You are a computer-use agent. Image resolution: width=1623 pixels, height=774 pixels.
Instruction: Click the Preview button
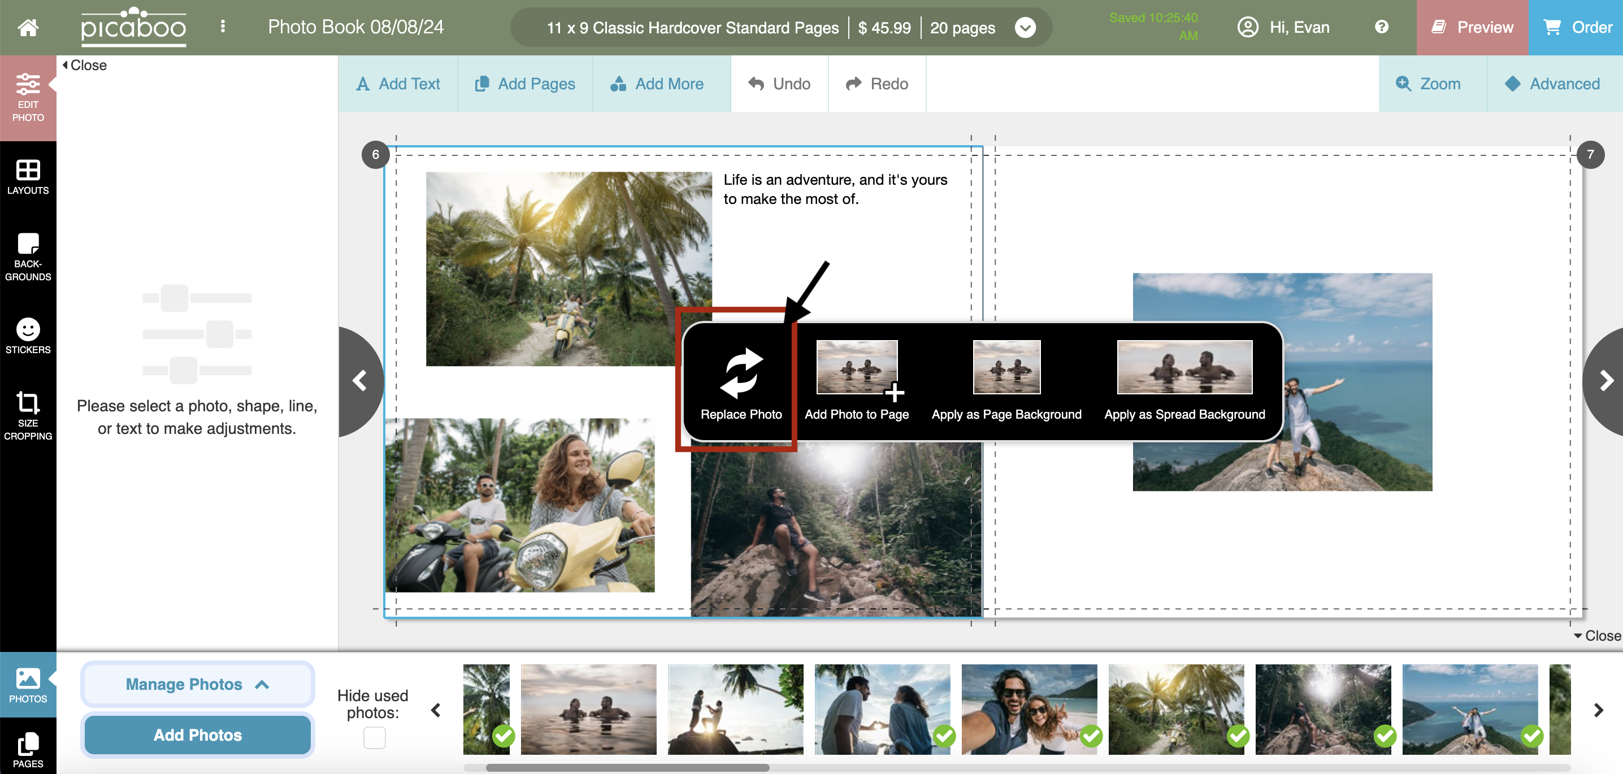1472,27
